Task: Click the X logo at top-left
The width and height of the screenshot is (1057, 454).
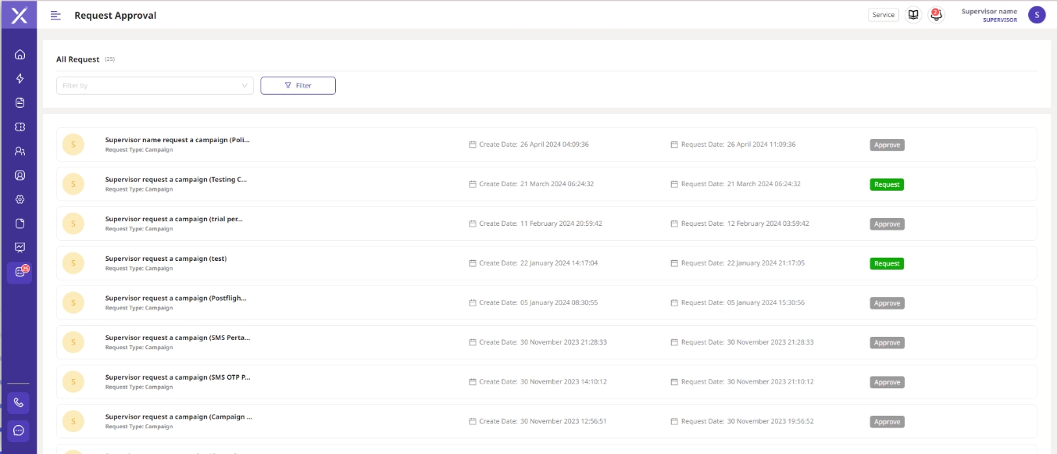Action: click(19, 15)
